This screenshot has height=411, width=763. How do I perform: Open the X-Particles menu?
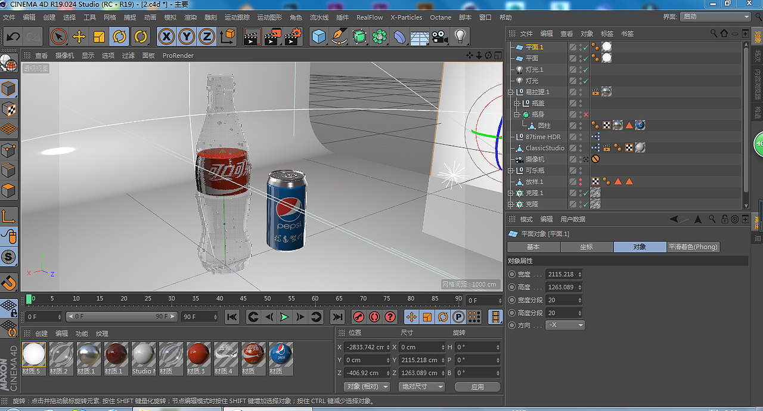406,17
